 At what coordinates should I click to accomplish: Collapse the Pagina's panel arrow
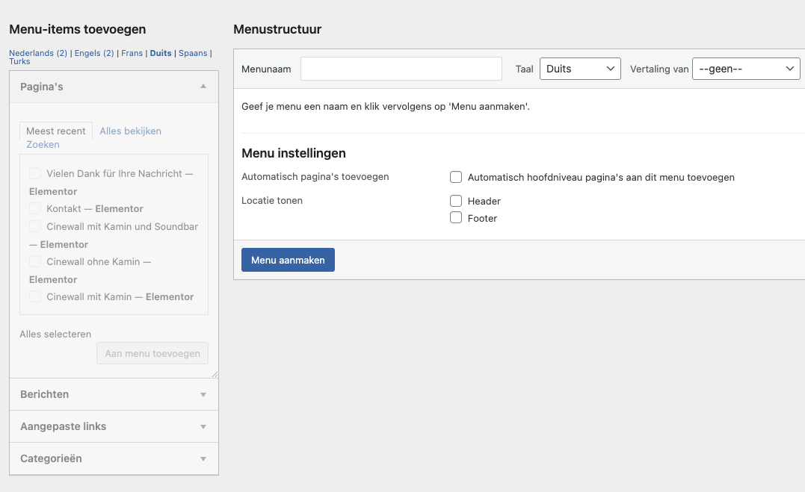point(203,87)
